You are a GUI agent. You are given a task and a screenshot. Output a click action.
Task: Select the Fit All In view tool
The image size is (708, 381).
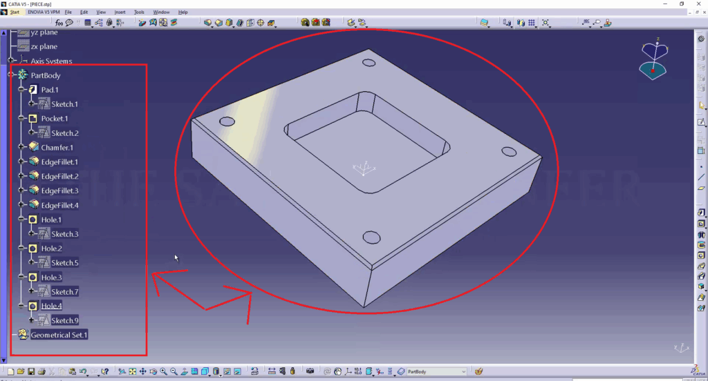pyautogui.click(x=132, y=371)
